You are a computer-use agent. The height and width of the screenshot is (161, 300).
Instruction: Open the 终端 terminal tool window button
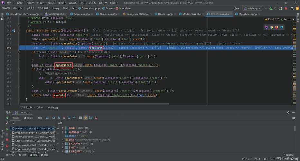[45, 155]
